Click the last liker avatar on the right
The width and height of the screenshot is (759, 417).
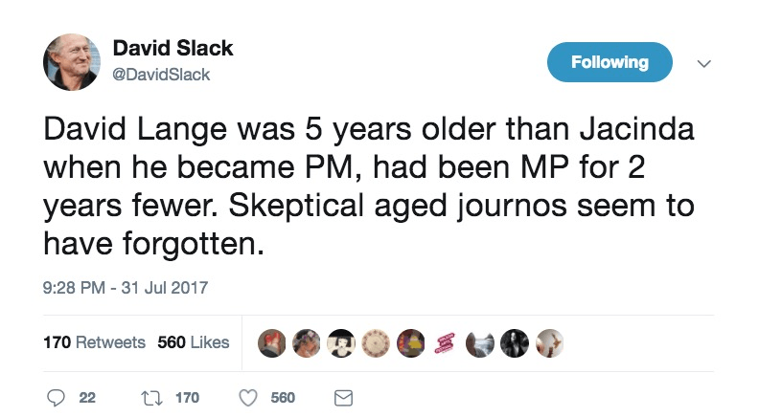(547, 343)
